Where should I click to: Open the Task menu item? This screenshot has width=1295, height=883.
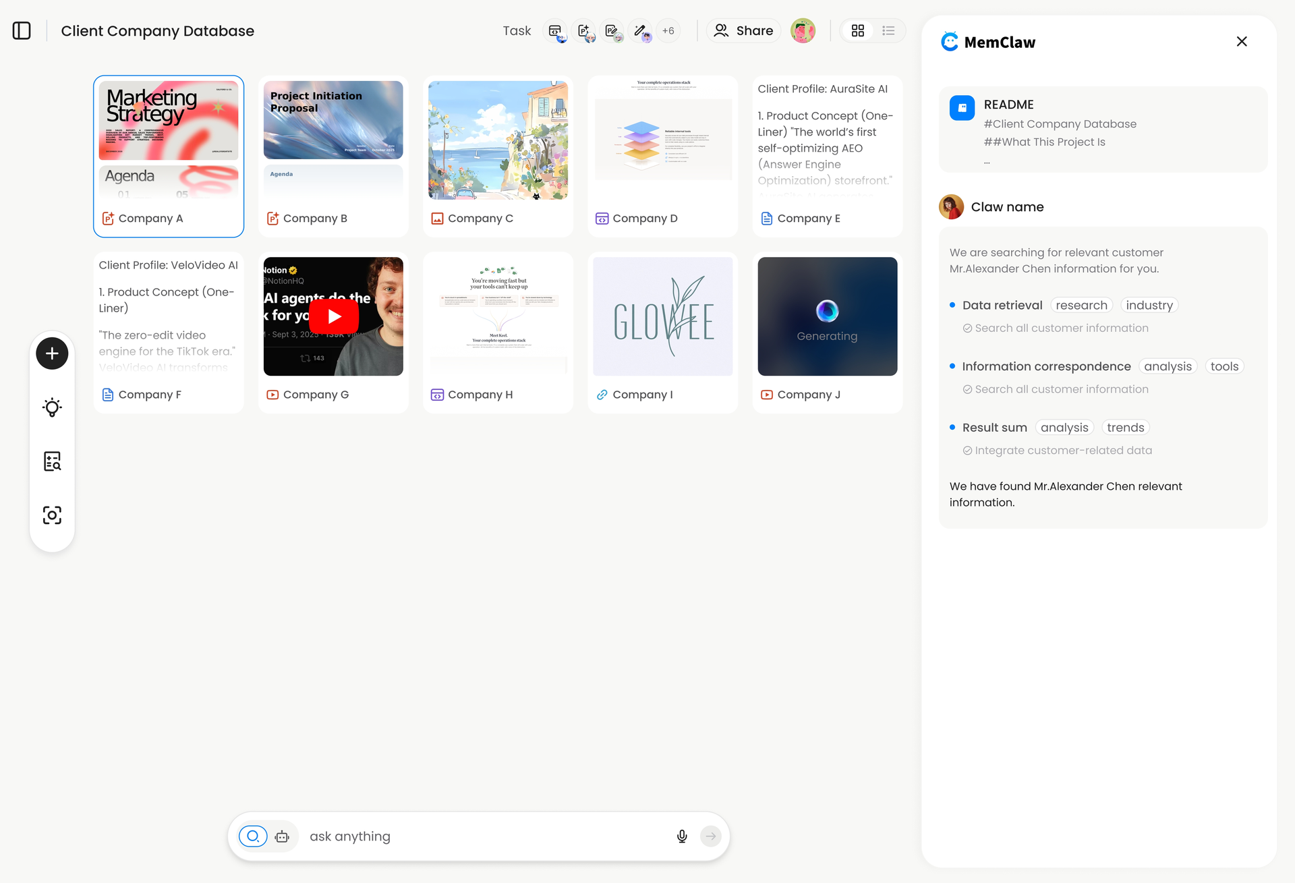[x=517, y=30]
